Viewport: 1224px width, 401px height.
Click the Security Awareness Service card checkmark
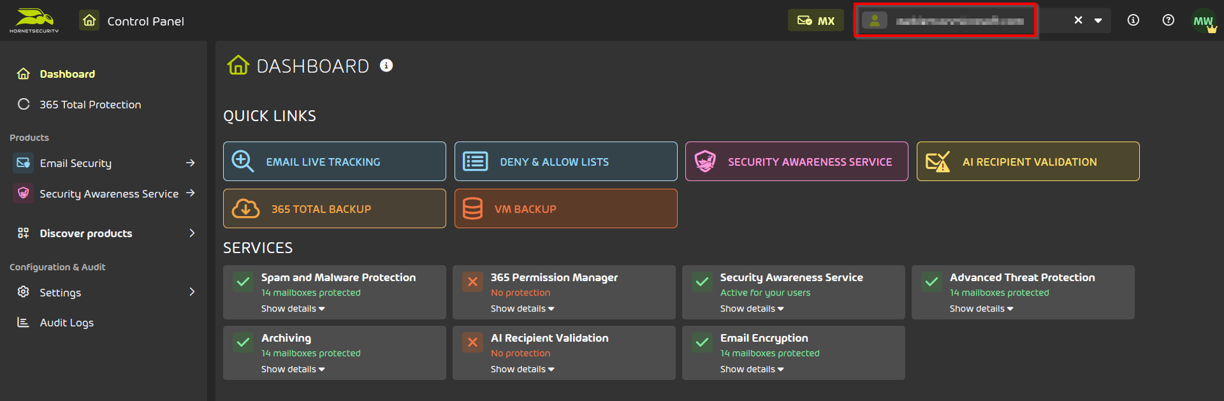[x=702, y=282]
